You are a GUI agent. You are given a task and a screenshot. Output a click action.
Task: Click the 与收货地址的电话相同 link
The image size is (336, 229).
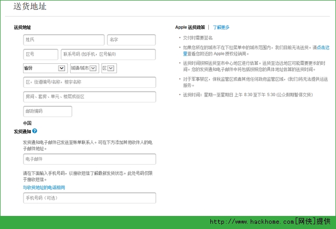43,187
